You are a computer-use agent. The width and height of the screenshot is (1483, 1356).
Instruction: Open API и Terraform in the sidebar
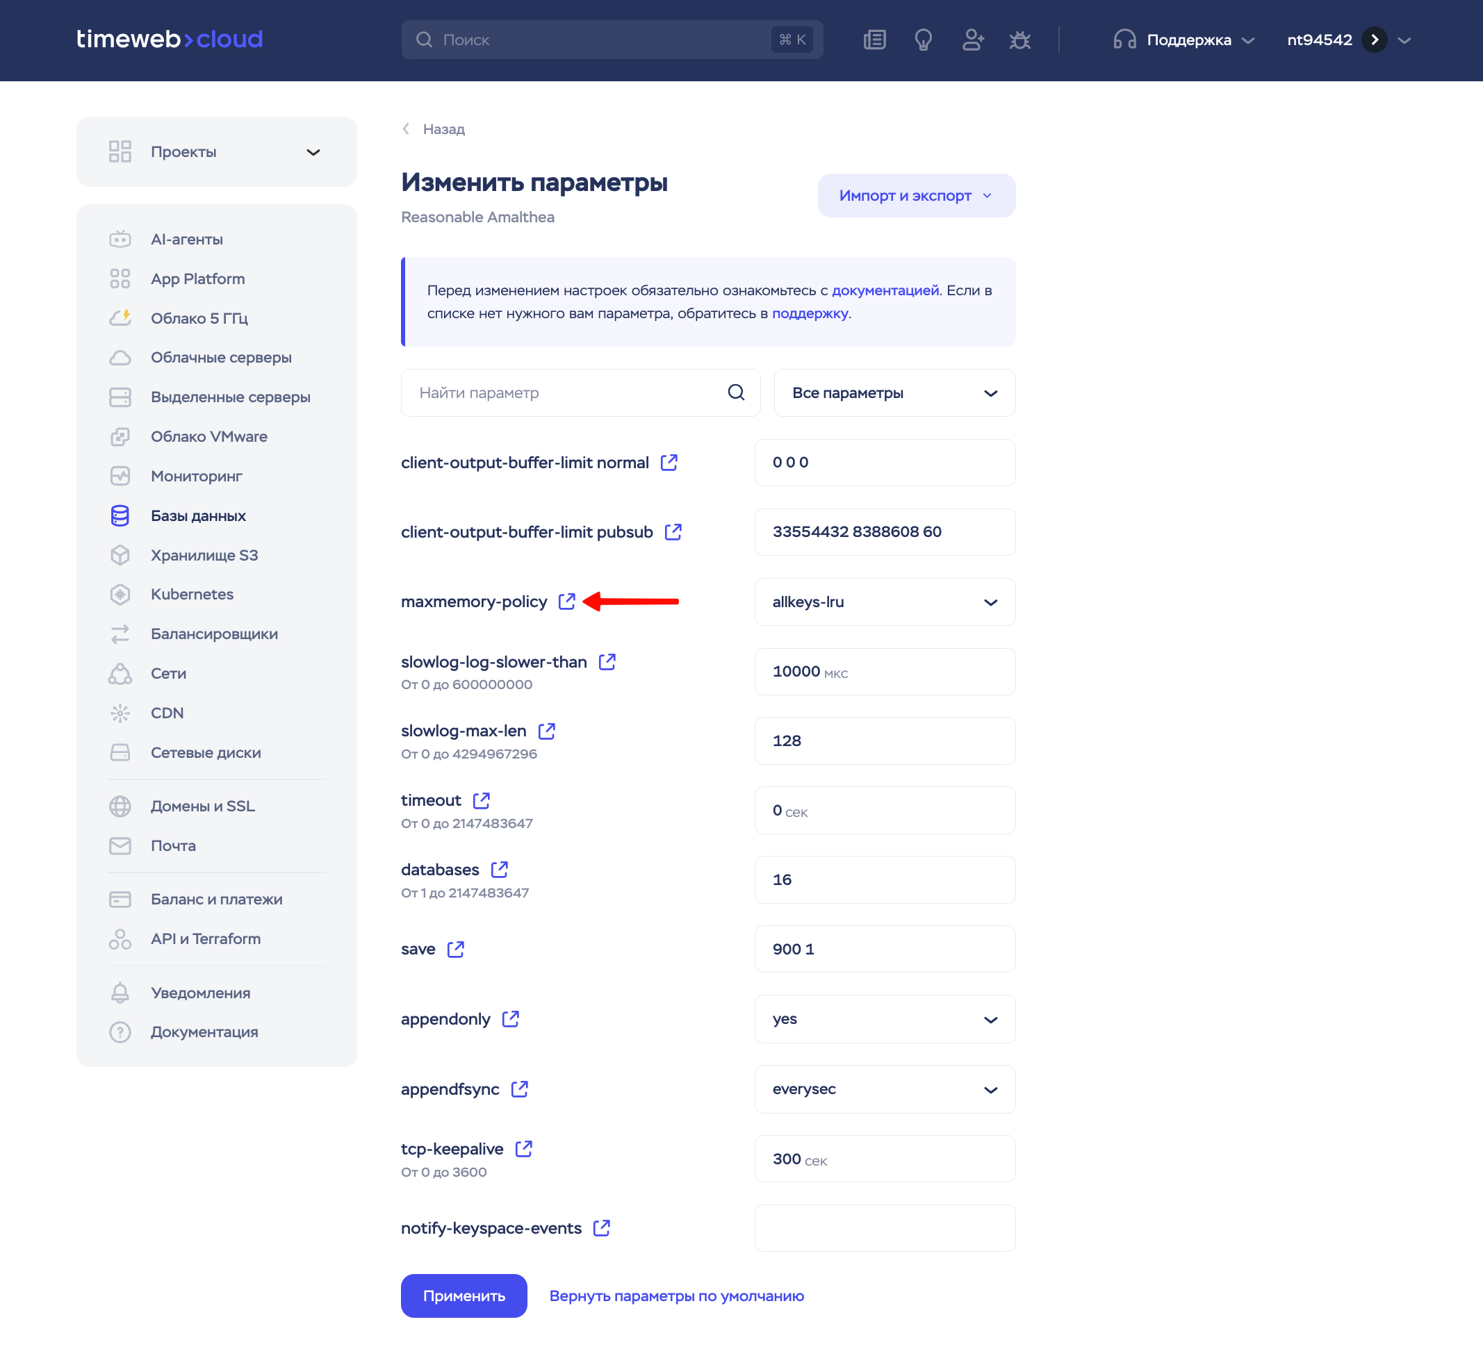pos(205,939)
